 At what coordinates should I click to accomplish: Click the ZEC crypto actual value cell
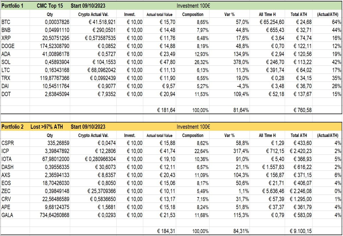click(94, 191)
